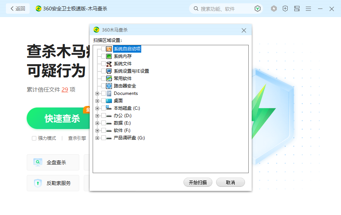Click the 反勒索服务 anti-ransomware icon
The width and height of the screenshot is (341, 215).
(37, 183)
